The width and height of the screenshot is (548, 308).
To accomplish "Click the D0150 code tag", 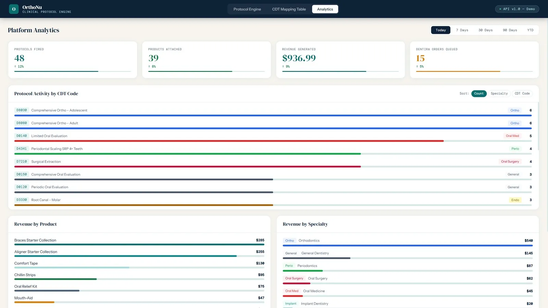I will pyautogui.click(x=22, y=174).
